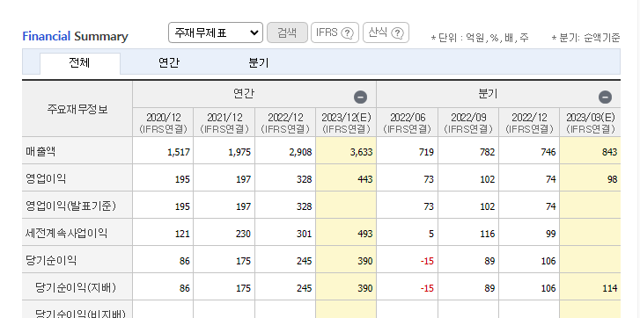Select the 2021/12 column header
This screenshot has height=318, width=640.
pyautogui.click(x=224, y=123)
